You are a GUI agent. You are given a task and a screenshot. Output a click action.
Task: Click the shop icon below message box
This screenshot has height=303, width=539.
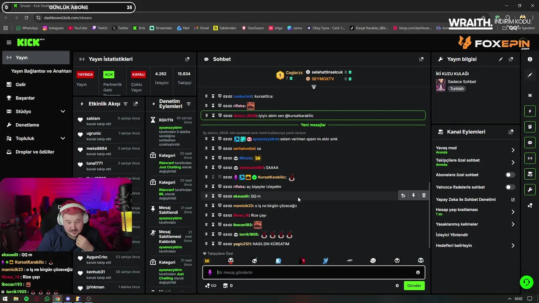(225, 286)
